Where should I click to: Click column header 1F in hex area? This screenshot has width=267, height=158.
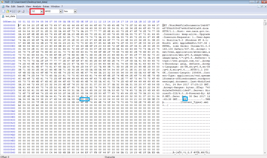pyautogui.click(x=158, y=22)
